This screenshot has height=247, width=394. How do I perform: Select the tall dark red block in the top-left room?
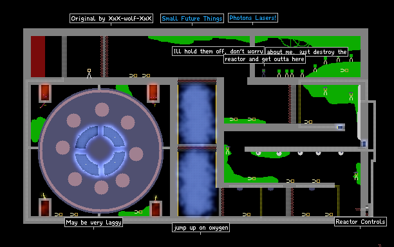(x=38, y=57)
